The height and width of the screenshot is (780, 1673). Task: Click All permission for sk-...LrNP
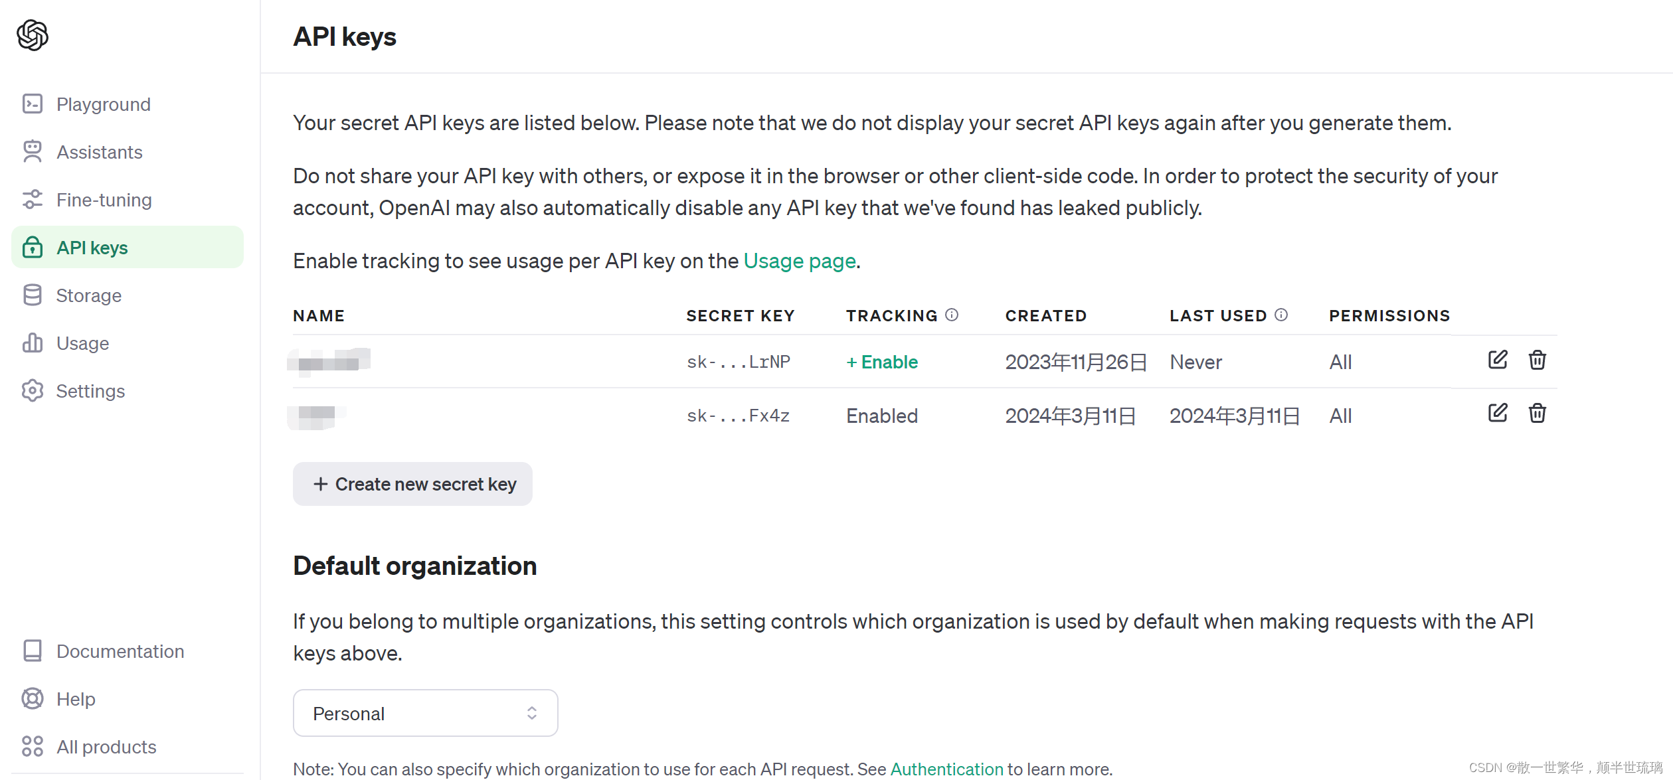[x=1340, y=362]
